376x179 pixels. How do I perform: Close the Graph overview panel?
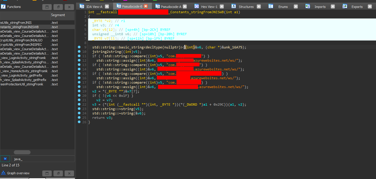(x=69, y=173)
